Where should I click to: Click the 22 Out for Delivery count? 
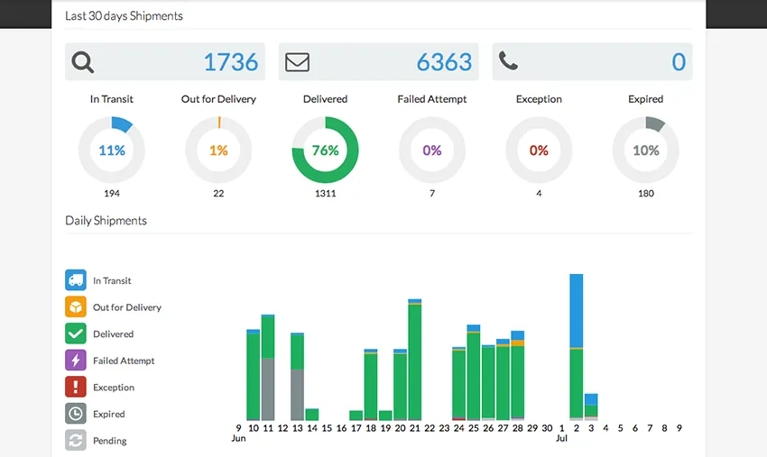218,194
